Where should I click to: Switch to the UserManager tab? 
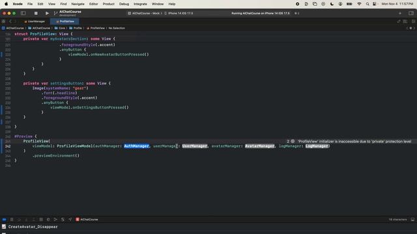pos(35,21)
